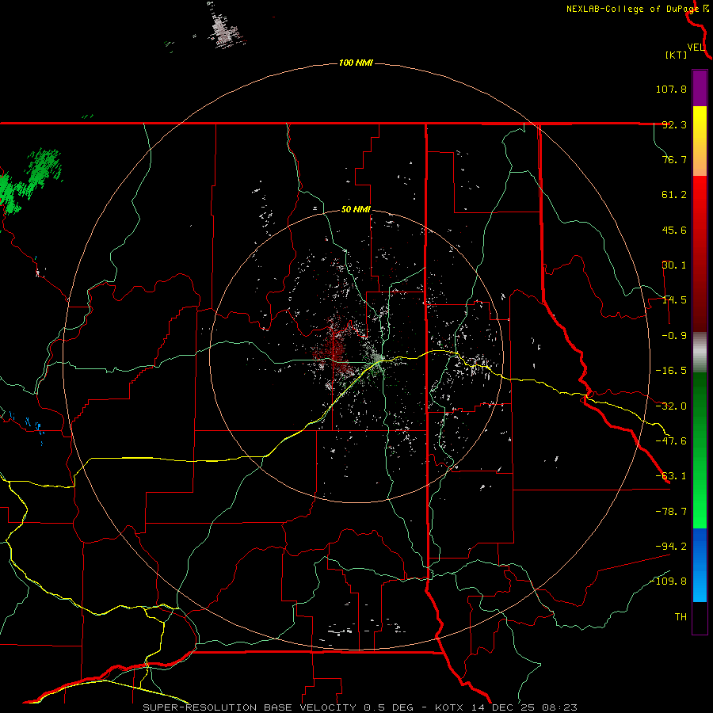Pick the blue segment of velocity color bar
The image size is (713, 713).
(700, 565)
